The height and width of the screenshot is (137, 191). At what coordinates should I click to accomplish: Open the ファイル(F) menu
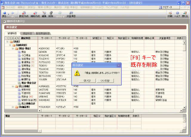10,7
